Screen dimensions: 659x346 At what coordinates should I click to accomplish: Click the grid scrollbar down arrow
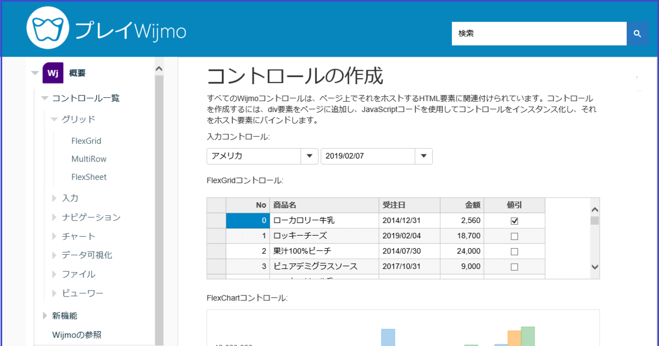tap(594, 267)
